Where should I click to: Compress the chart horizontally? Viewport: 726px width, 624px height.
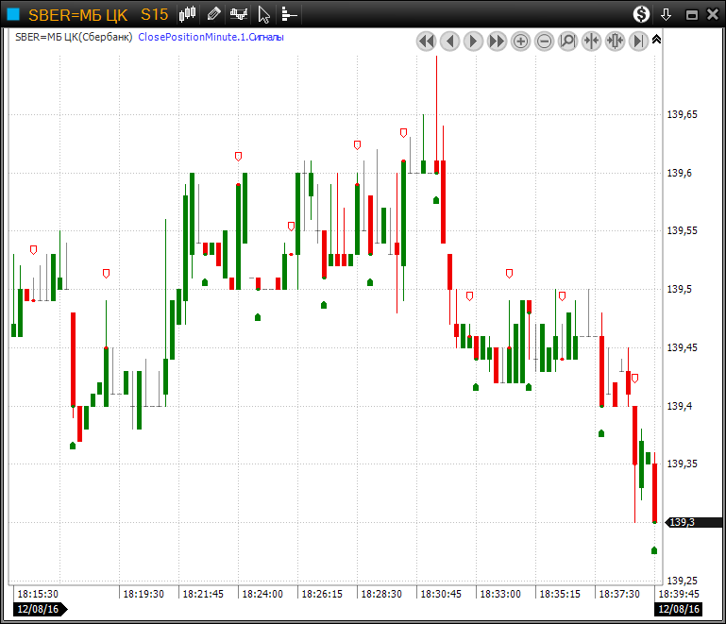coord(591,41)
